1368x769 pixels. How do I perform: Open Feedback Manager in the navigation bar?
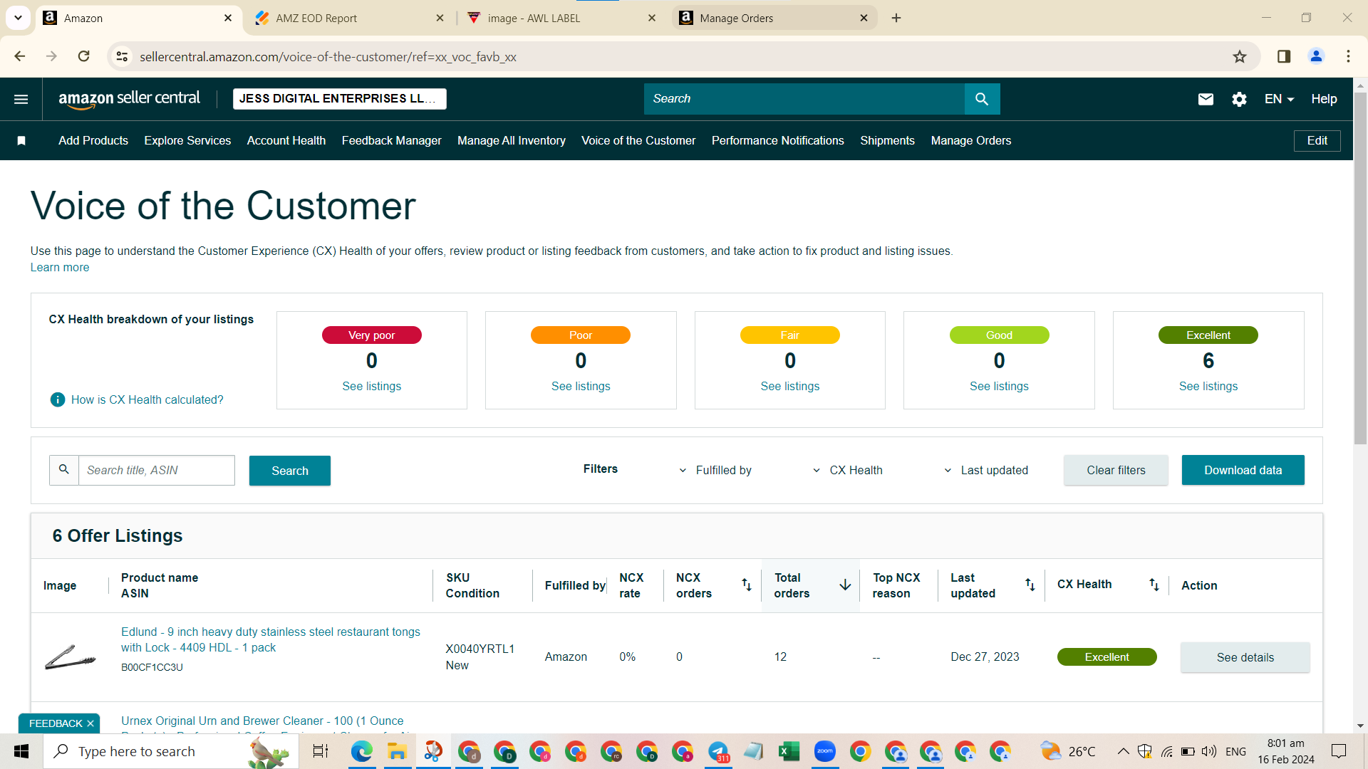[392, 141]
